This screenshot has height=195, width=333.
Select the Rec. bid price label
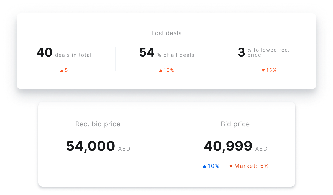pyautogui.click(x=98, y=124)
